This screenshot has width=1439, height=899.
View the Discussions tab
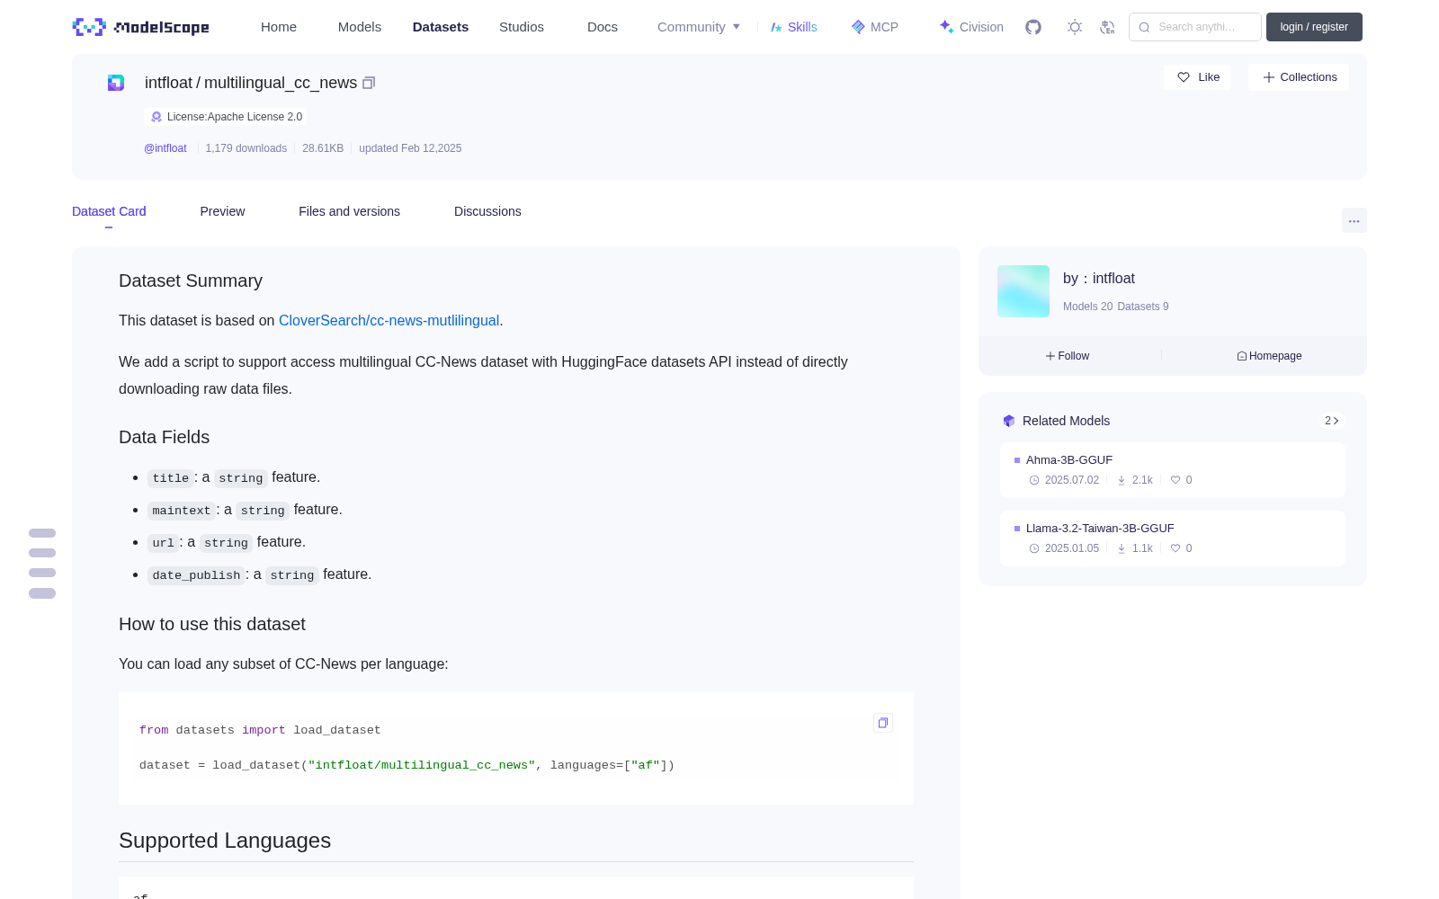[x=487, y=211]
